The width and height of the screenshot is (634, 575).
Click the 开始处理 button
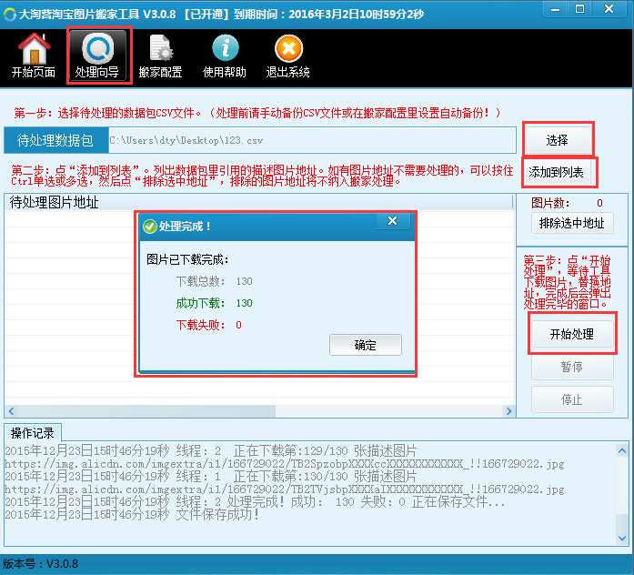[x=572, y=334]
